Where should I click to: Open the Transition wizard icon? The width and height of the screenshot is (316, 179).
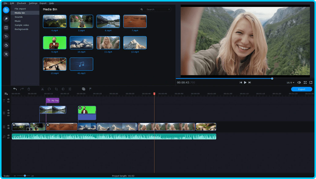click(x=84, y=89)
